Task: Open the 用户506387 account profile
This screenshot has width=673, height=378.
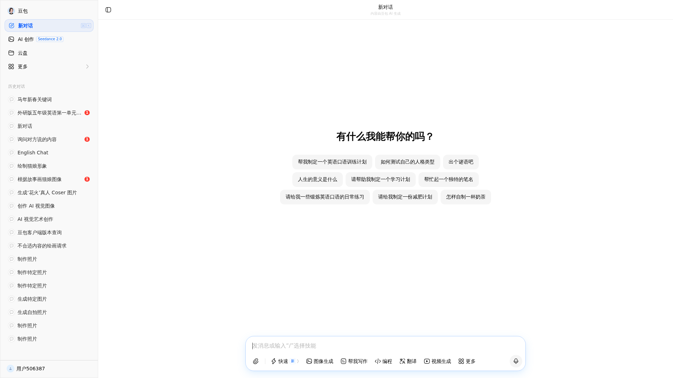Action: (30, 369)
